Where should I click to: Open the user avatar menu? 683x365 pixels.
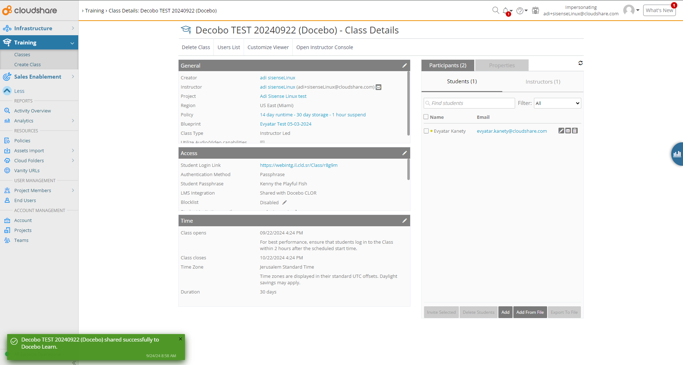[631, 10]
